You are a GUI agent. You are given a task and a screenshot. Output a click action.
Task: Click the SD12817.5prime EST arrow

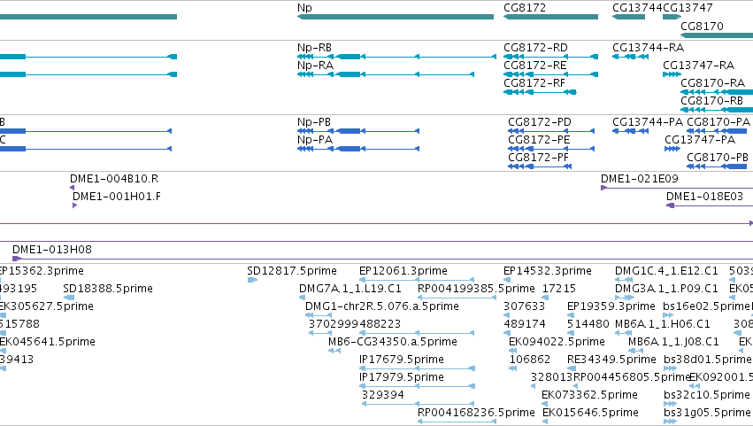click(x=252, y=280)
